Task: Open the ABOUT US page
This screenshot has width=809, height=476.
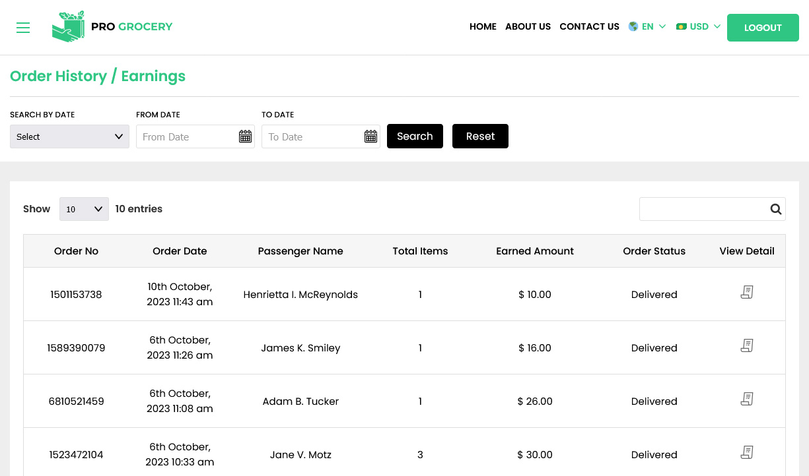Action: [x=528, y=26]
